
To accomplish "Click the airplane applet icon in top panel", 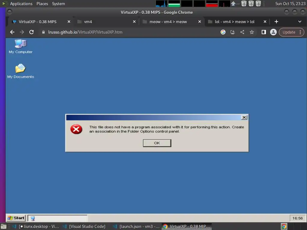I will tap(233, 4).
